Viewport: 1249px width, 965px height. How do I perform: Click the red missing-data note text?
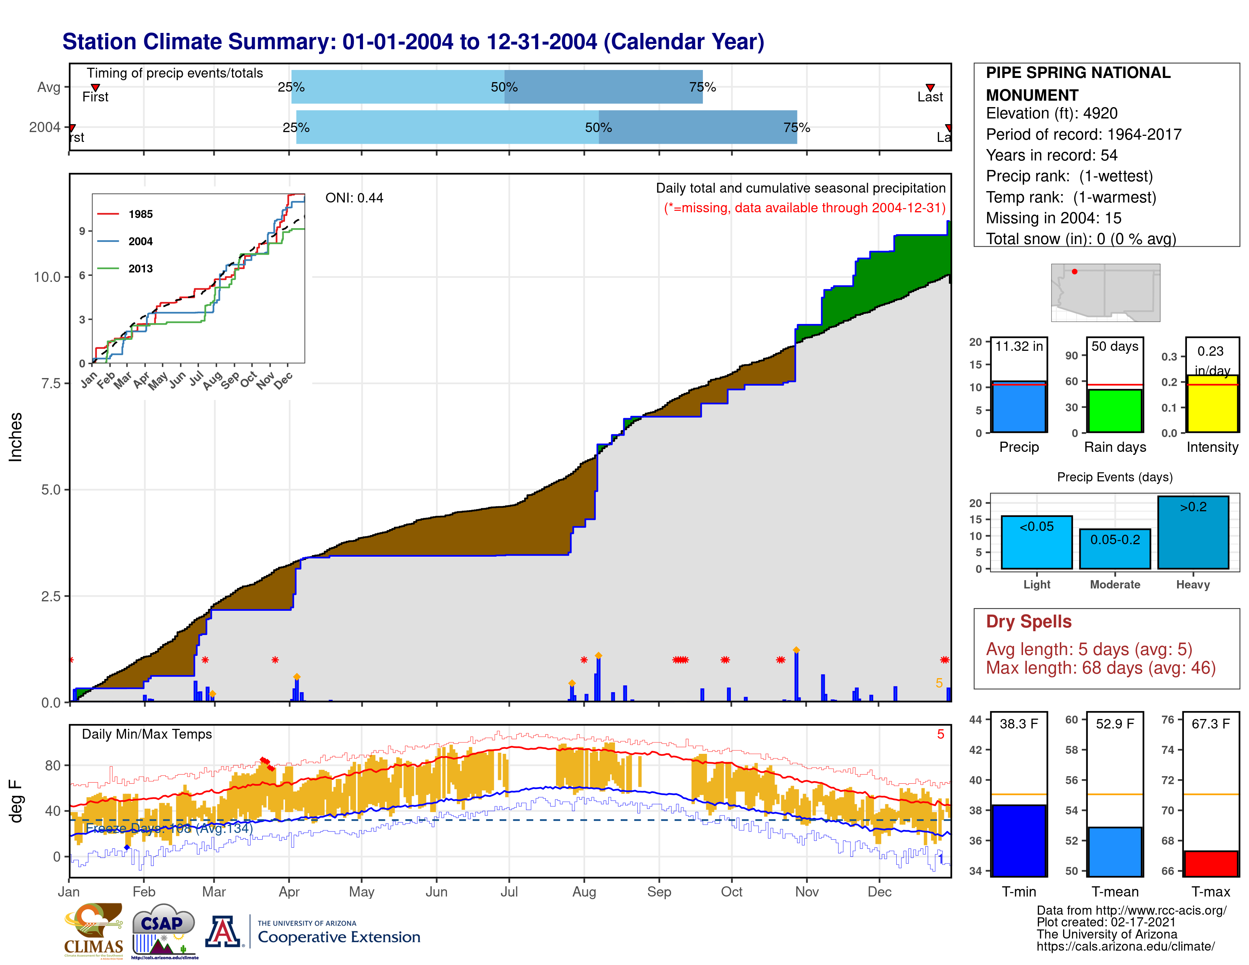[x=805, y=207]
